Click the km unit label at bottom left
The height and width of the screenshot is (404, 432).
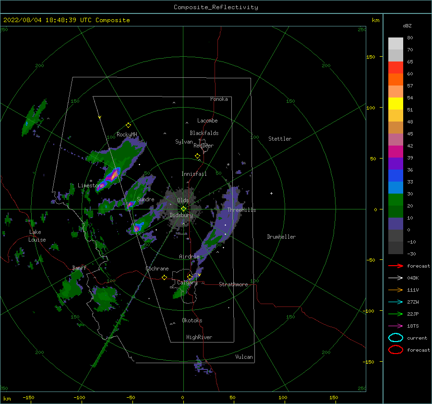point(7,399)
